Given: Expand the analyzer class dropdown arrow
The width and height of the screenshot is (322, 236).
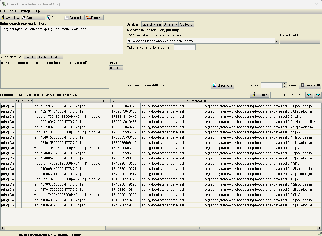Looking at the screenshot, I should click(x=277, y=41).
